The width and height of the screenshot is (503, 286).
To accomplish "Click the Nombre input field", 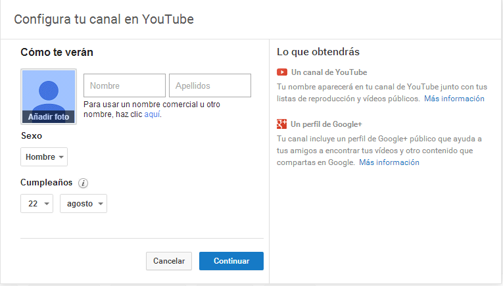I will pos(124,85).
